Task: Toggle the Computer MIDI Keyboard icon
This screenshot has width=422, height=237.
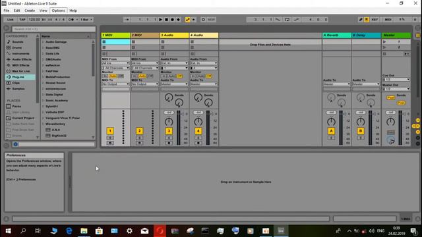Action: [367, 20]
